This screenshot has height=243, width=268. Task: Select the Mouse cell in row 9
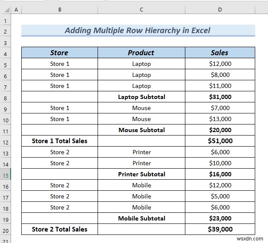(x=141, y=108)
